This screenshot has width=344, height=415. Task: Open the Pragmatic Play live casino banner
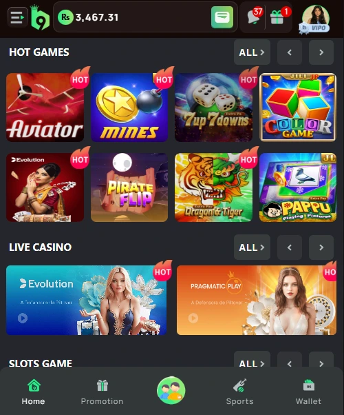(x=257, y=300)
